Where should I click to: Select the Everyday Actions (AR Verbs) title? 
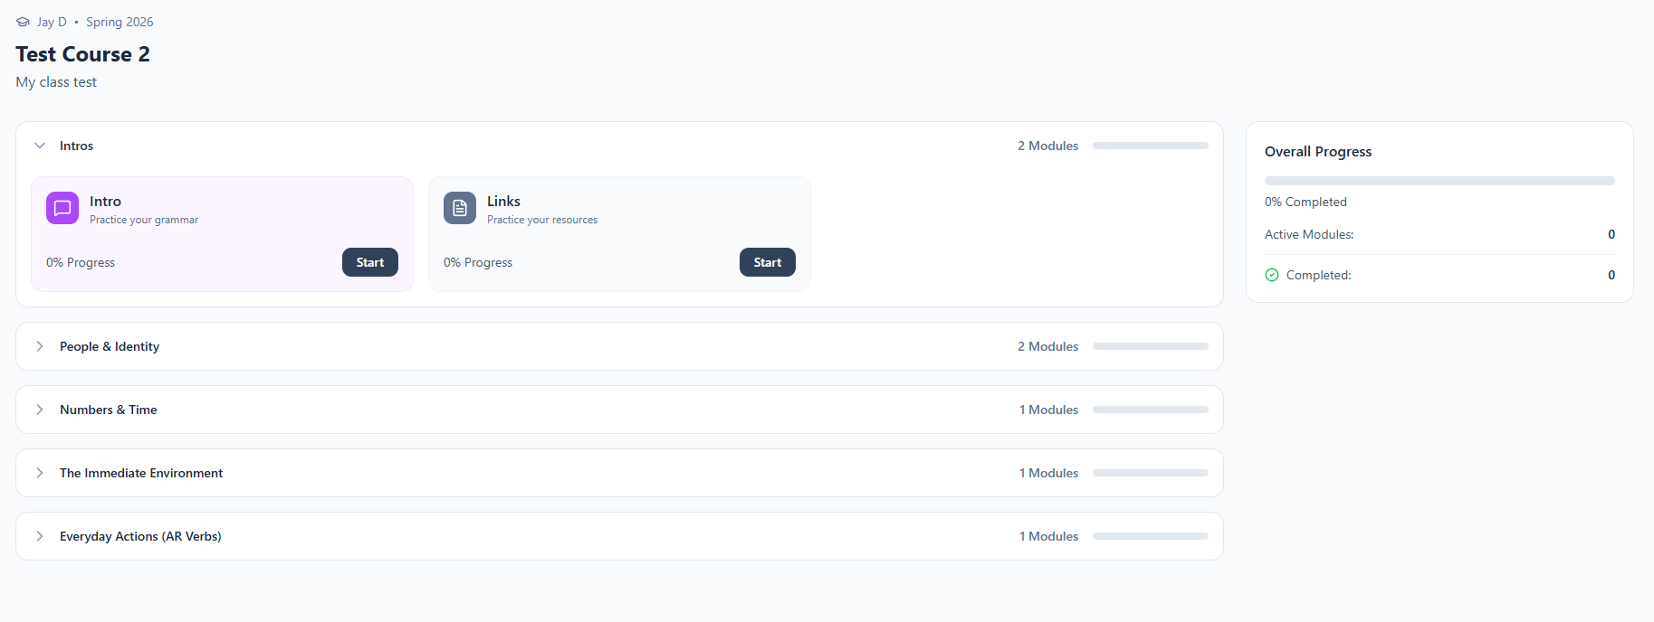point(140,536)
